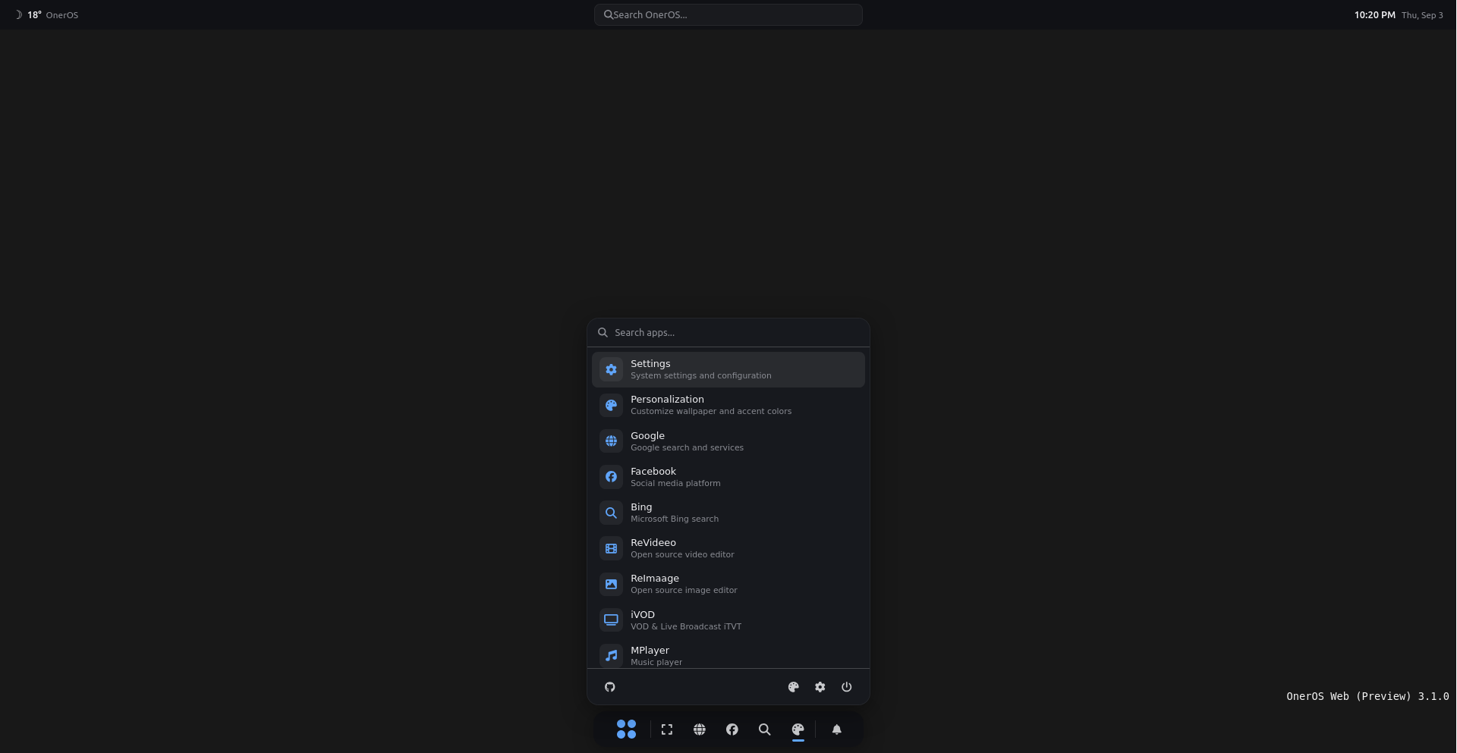Launch Google from the app list

click(728, 441)
